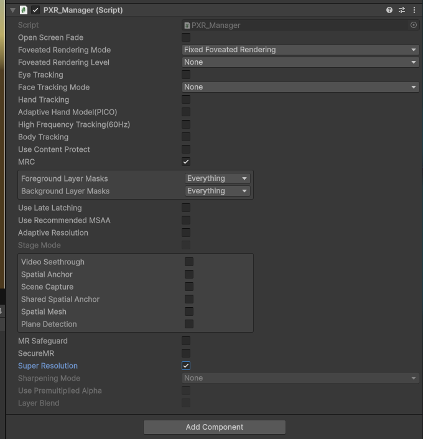Enable Shared Spatial Anchor checkbox
The width and height of the screenshot is (423, 439).
[x=189, y=299]
